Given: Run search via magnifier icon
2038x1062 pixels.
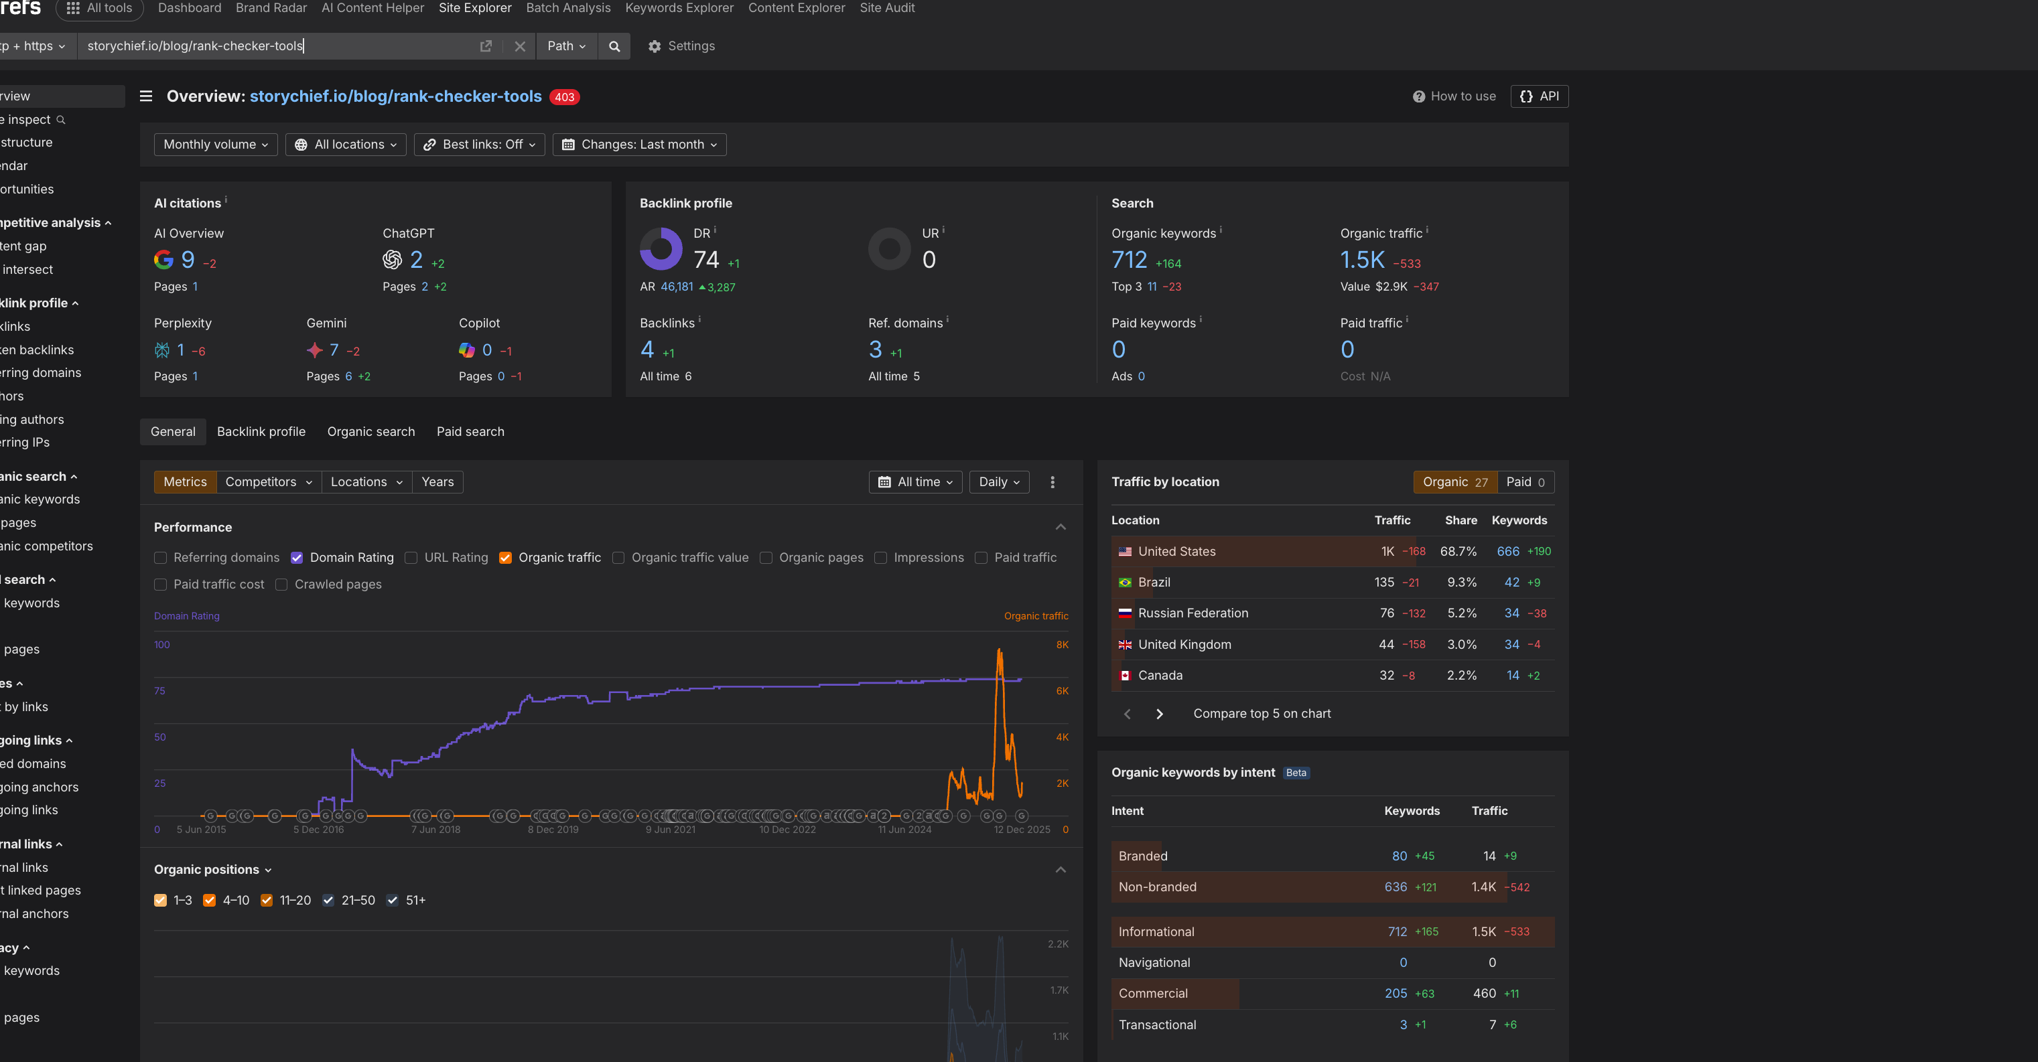Looking at the screenshot, I should [x=614, y=46].
